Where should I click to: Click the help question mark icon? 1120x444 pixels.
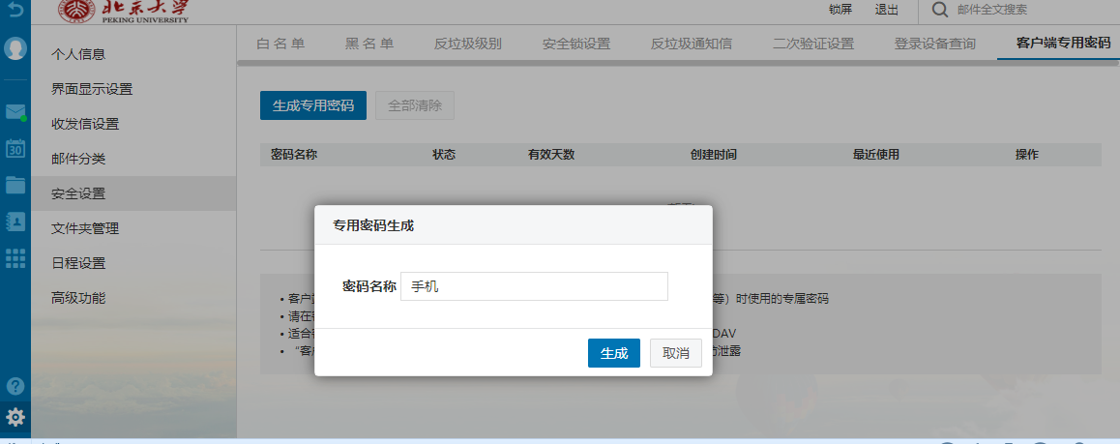point(15,385)
